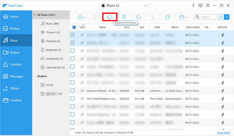Click Ludovico Einaudi - Al di l... name

[x=102, y=91]
